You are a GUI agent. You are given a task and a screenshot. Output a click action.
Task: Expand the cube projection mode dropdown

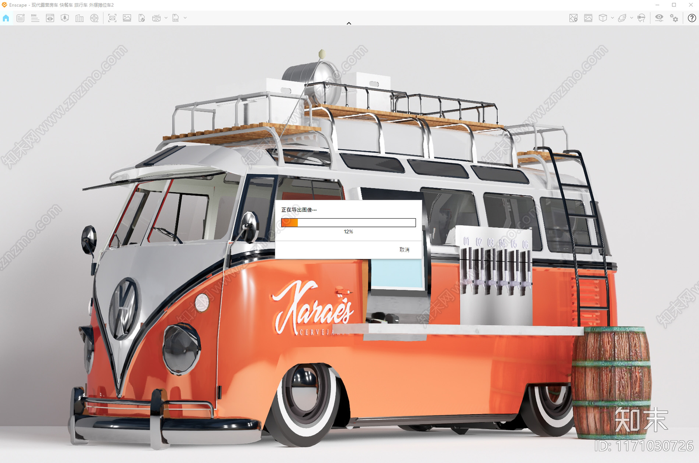click(x=612, y=18)
